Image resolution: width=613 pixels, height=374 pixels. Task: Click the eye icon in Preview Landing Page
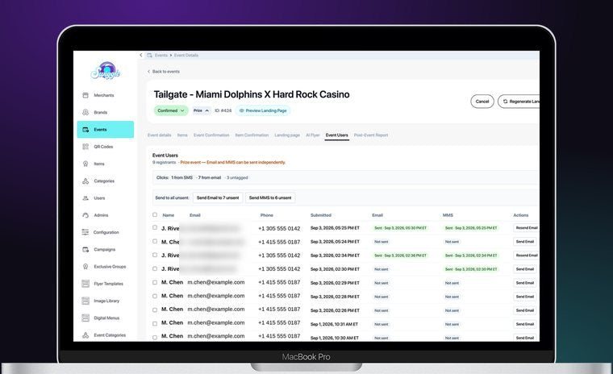(242, 110)
